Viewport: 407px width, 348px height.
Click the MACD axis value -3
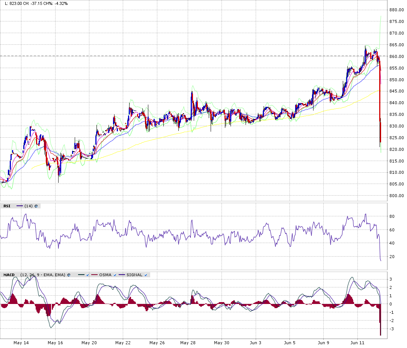(x=392, y=329)
